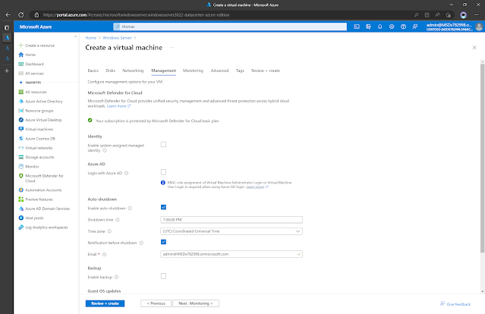Click the Next: Monitoring button
Image resolution: width=485 pixels, height=314 pixels.
196,303
